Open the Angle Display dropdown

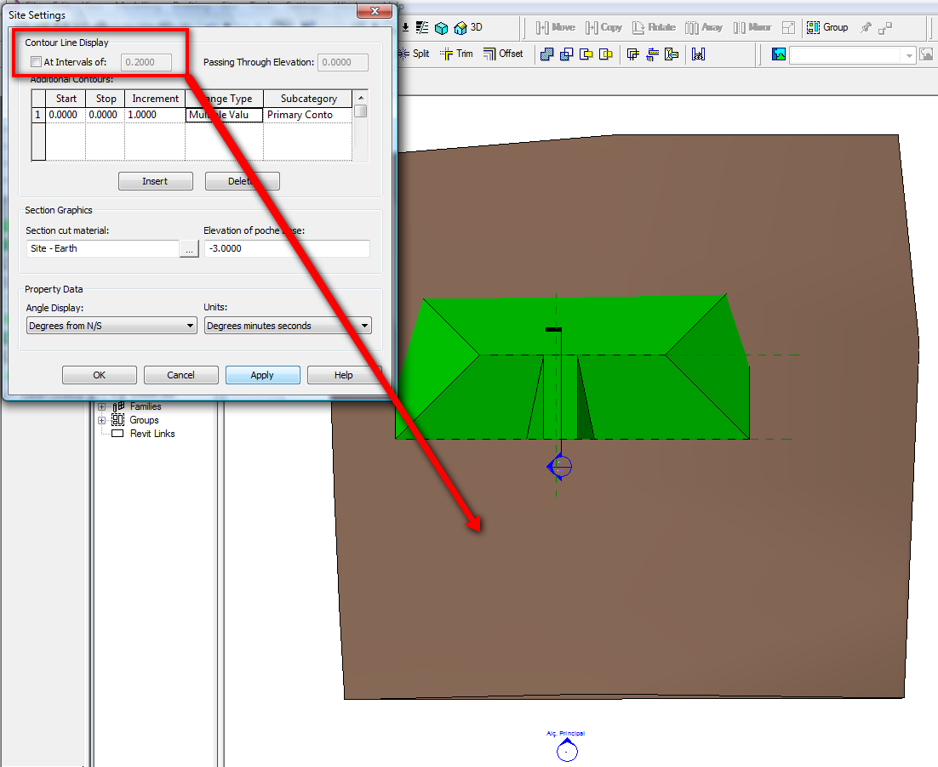tap(112, 326)
